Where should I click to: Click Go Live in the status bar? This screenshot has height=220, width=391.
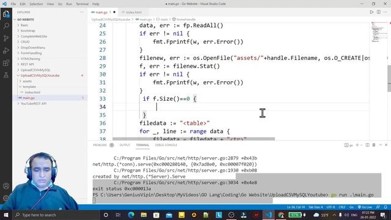tap(365, 207)
